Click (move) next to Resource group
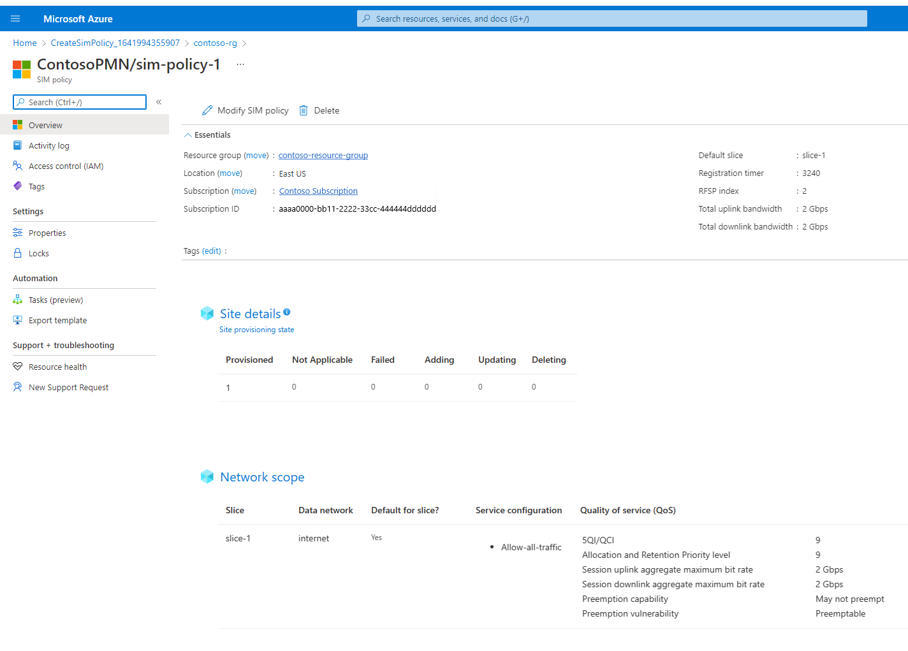908x651 pixels. tap(256, 155)
